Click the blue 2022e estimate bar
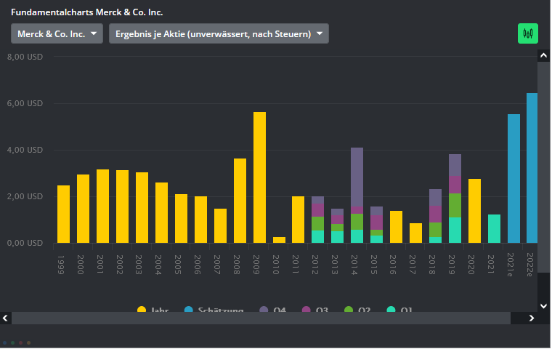This screenshot has height=349, width=552. (x=532, y=168)
